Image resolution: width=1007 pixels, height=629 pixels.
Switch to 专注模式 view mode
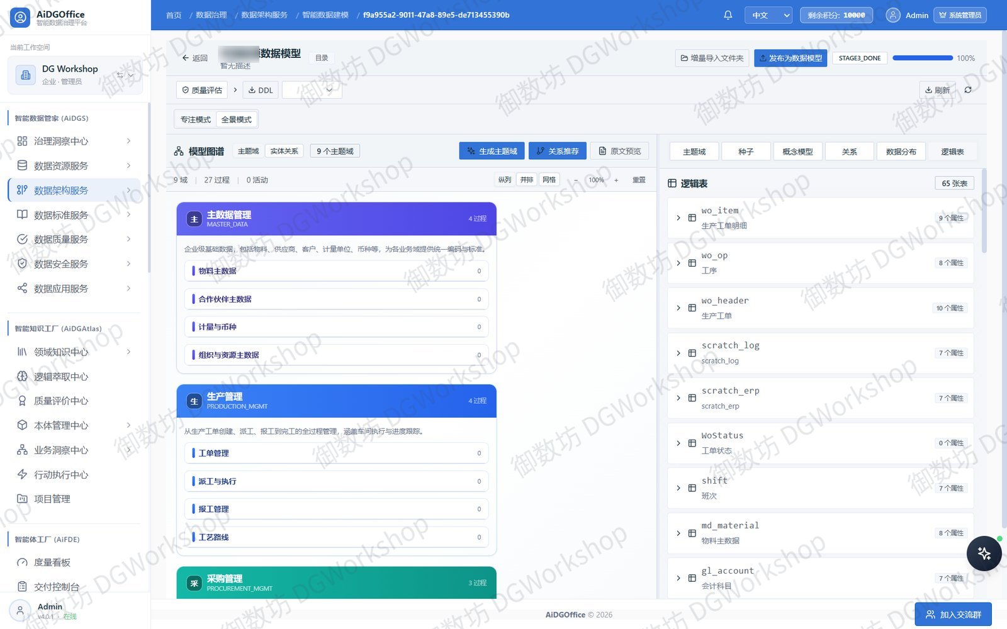click(x=196, y=120)
